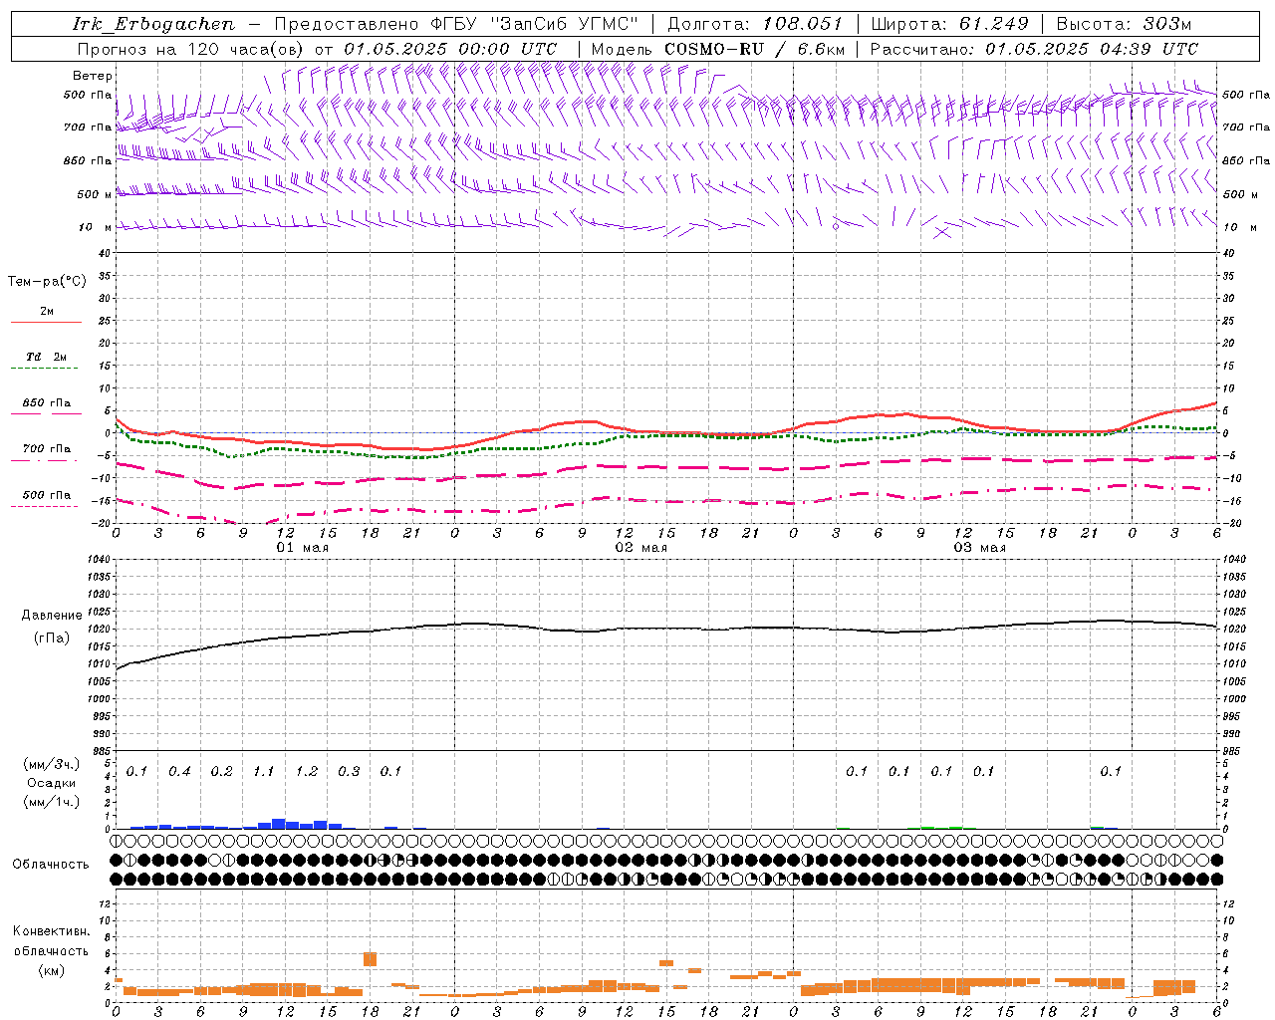This screenshot has width=1275, height=1020.
Task: Click the Ветер wind panel label
Action: tap(93, 76)
